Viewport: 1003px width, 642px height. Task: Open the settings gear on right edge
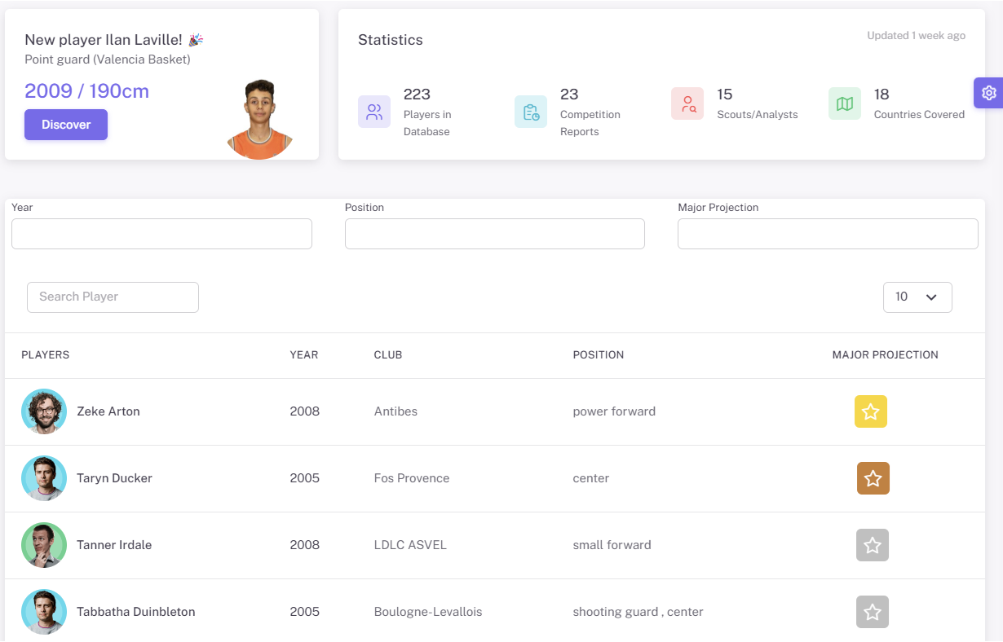click(x=988, y=93)
